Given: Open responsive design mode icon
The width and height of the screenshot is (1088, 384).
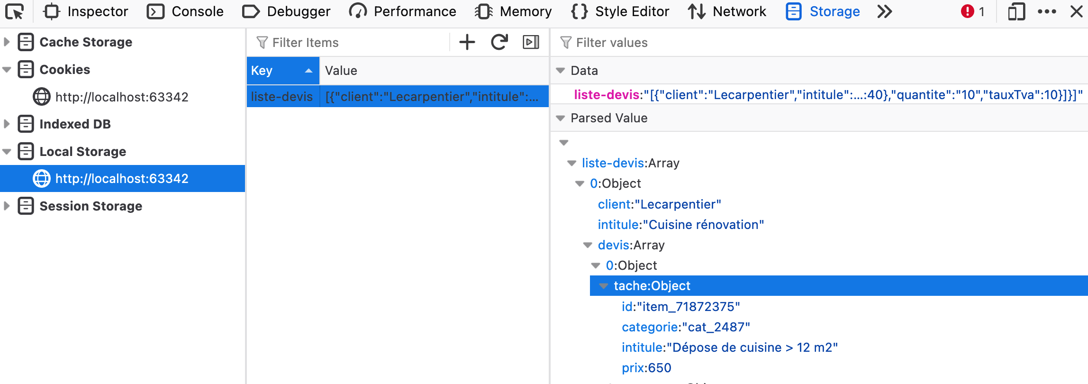Looking at the screenshot, I should (x=1016, y=11).
